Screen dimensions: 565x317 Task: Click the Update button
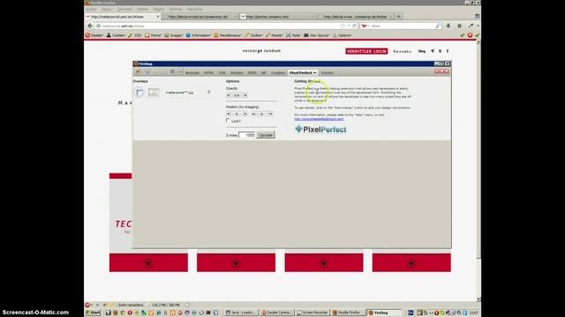tap(266, 135)
